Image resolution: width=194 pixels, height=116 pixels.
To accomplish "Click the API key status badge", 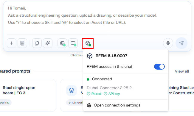I will (112, 94).
